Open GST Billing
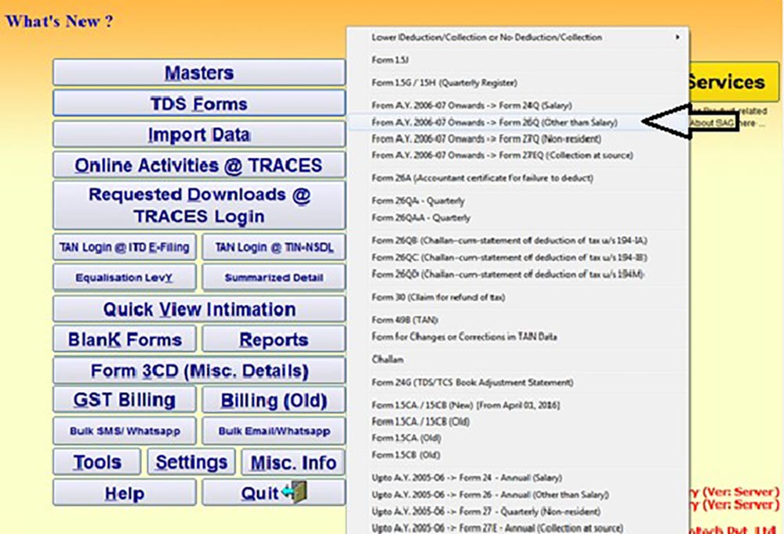Viewport: 784px width, 534px height. (x=125, y=400)
